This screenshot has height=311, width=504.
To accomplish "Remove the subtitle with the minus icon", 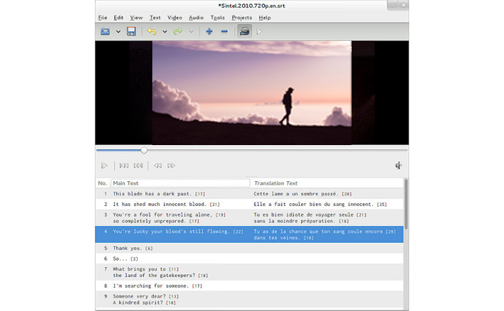I will tap(224, 32).
